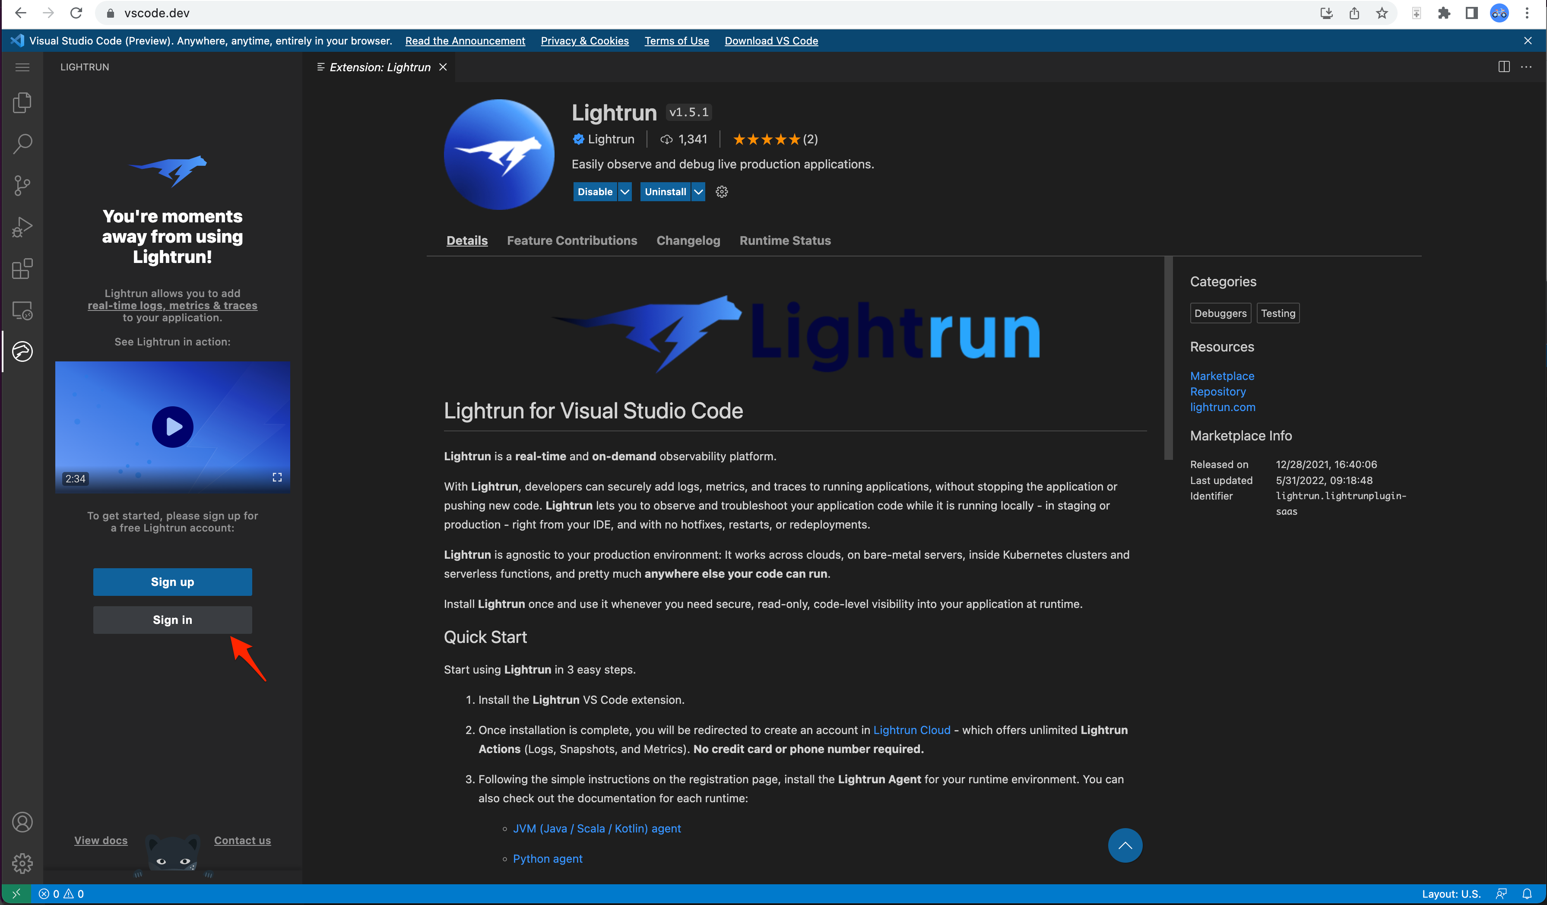The height and width of the screenshot is (905, 1547).
Task: Open the Marketplace resource link
Action: pyautogui.click(x=1222, y=376)
